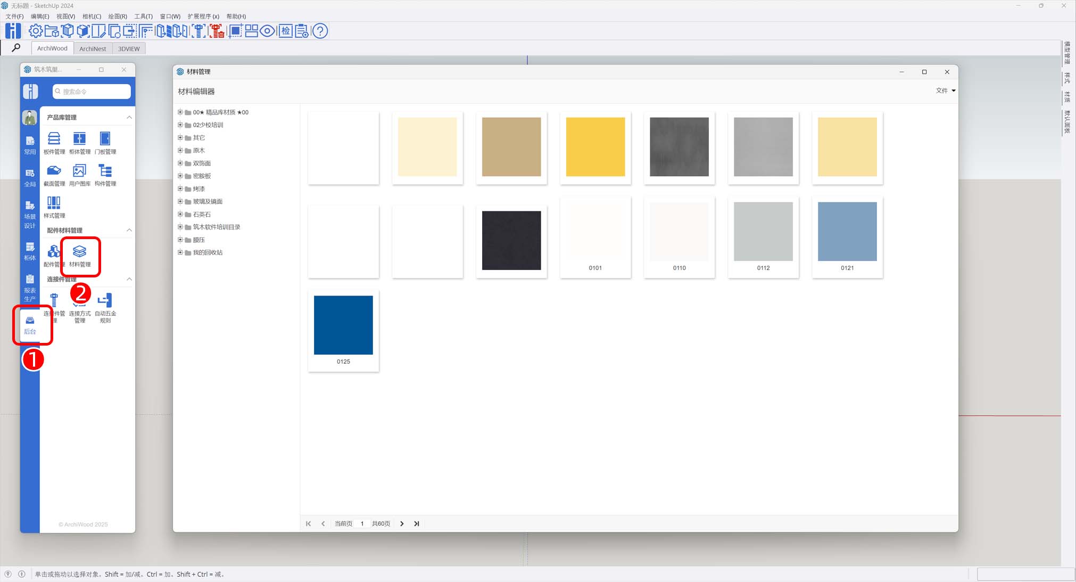Open 用户图库 user gallery icon
This screenshot has height=582, width=1076.
point(79,171)
